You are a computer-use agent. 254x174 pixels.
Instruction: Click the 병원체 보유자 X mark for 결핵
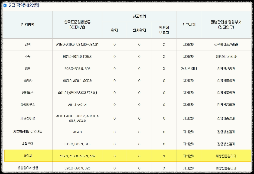[x=164, y=45]
